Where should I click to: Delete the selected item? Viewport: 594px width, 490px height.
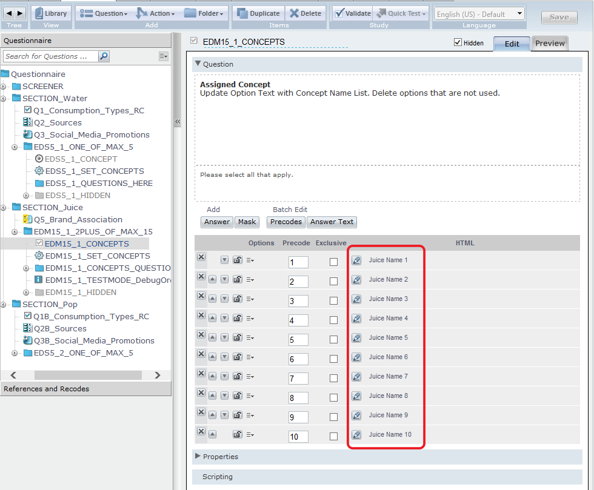tap(305, 13)
